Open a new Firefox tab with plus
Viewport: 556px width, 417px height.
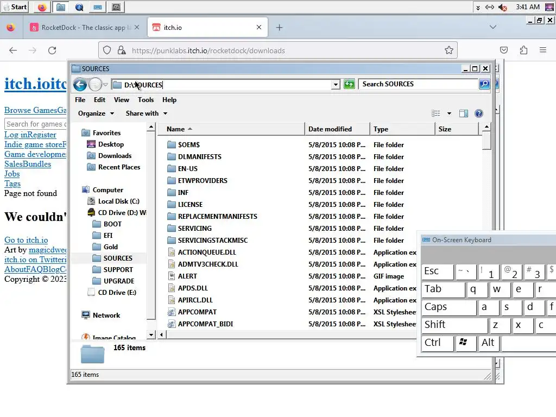click(280, 27)
